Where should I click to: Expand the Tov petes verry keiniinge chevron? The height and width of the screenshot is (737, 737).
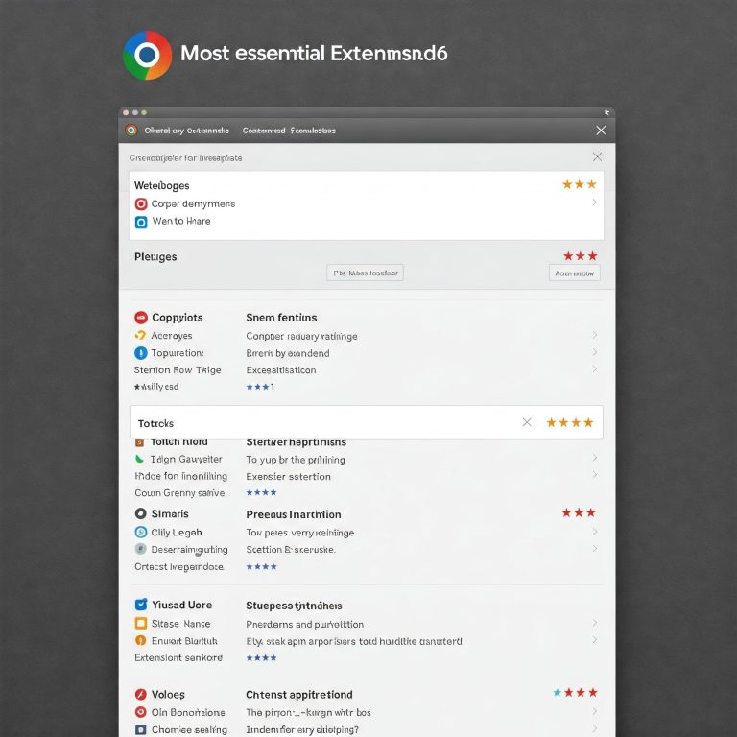[595, 532]
